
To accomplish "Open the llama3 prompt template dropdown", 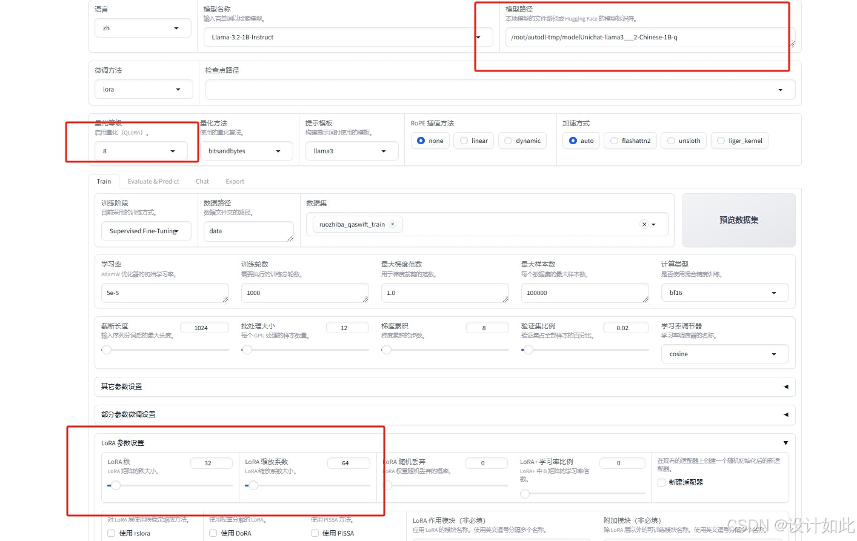I will pyautogui.click(x=352, y=151).
